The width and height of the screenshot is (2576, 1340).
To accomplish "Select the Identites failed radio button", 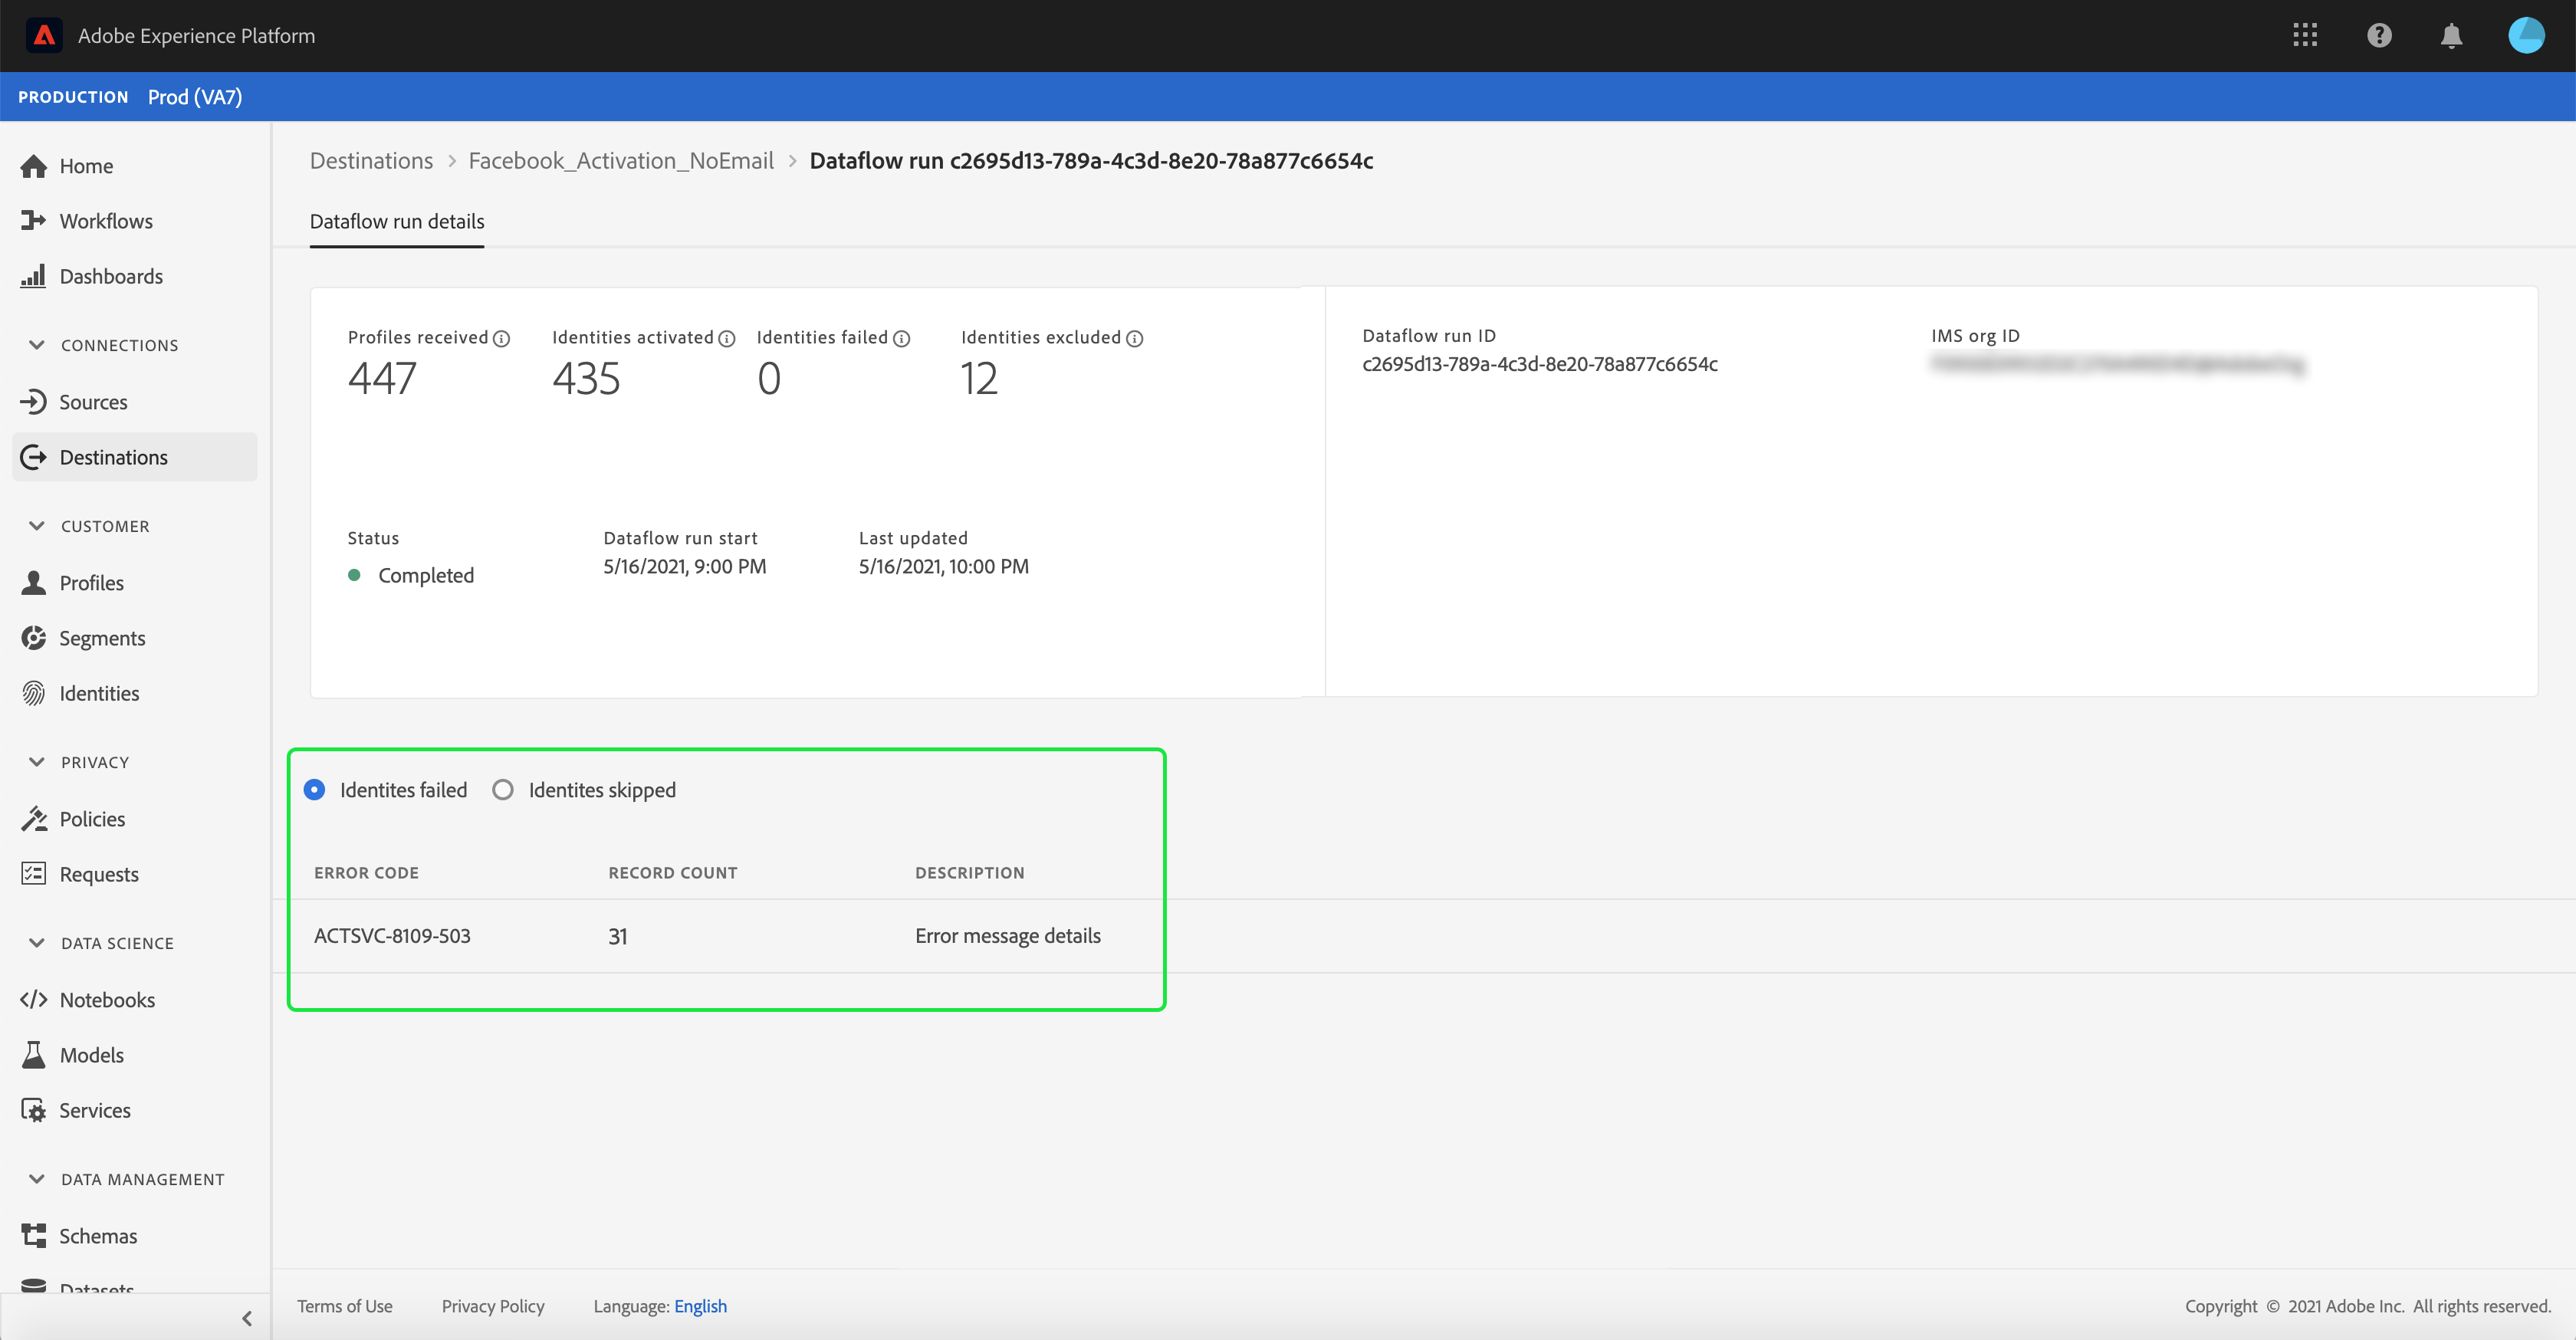I will click(x=314, y=790).
